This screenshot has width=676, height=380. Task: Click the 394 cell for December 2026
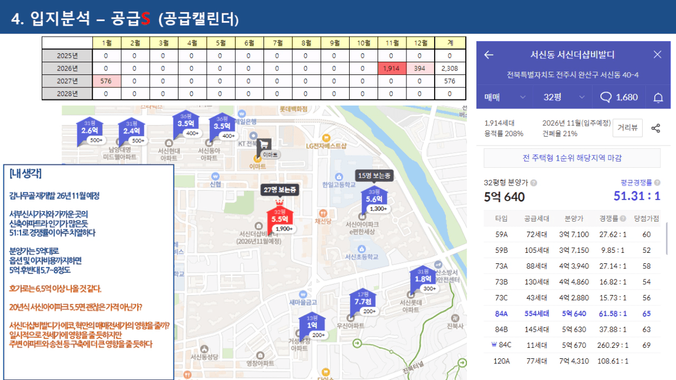421,68
